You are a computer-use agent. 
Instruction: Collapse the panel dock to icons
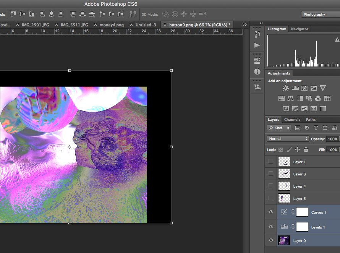pos(261,23)
